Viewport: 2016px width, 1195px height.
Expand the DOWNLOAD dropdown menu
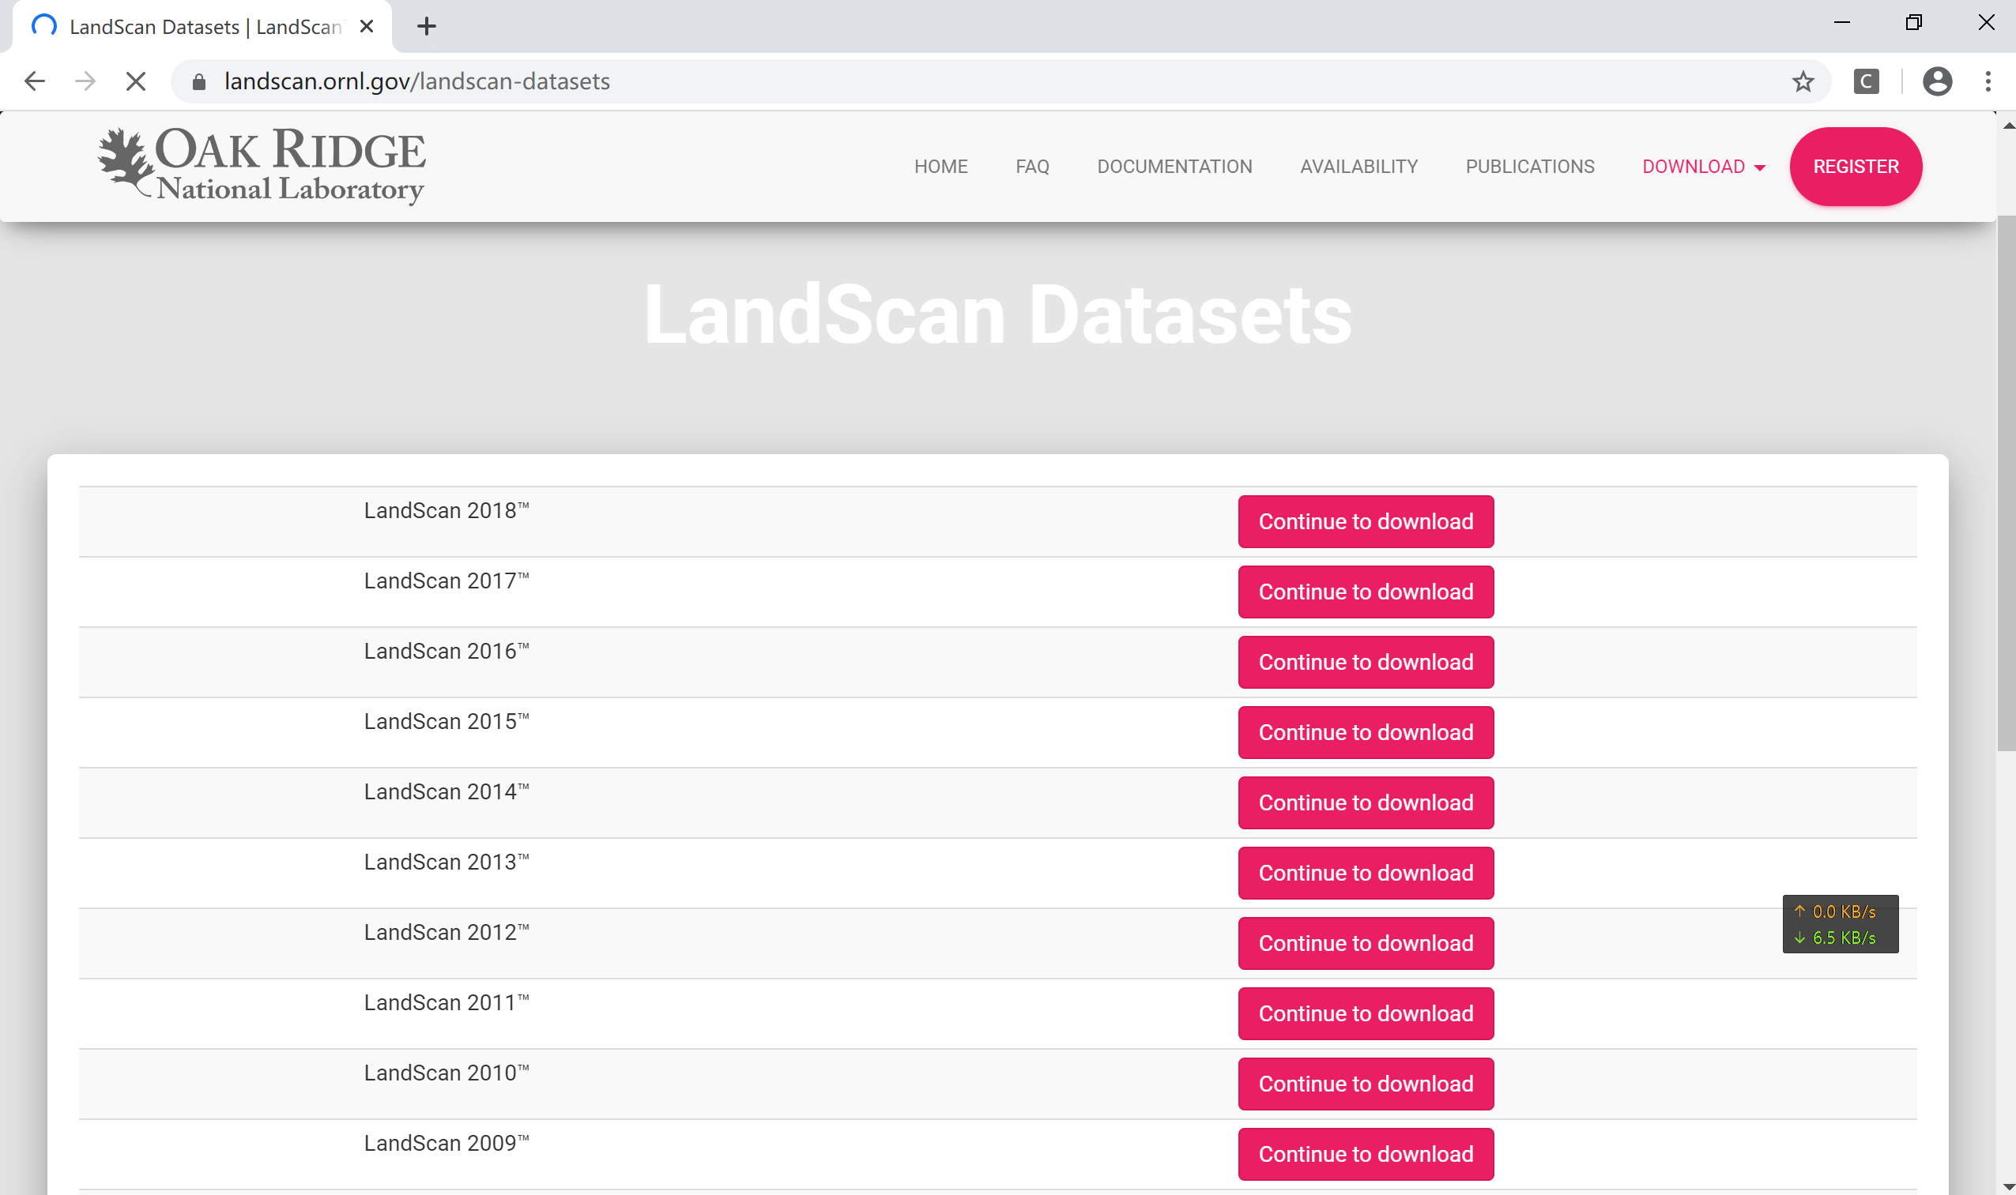1702,167
